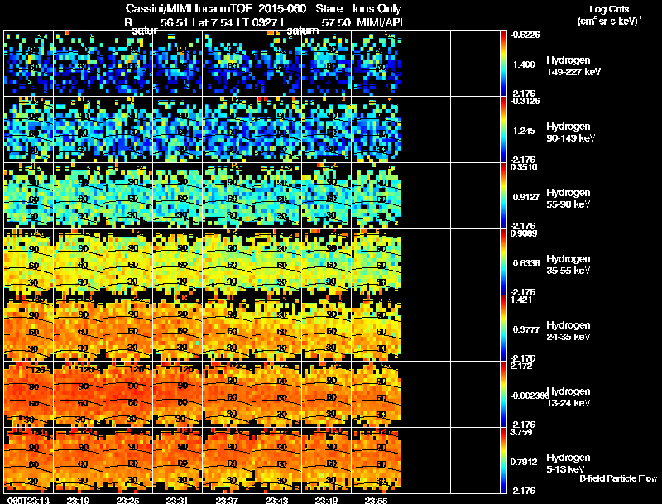Select the 24-35 keV panel at 23:55
The width and height of the screenshot is (662, 504).
377,329
